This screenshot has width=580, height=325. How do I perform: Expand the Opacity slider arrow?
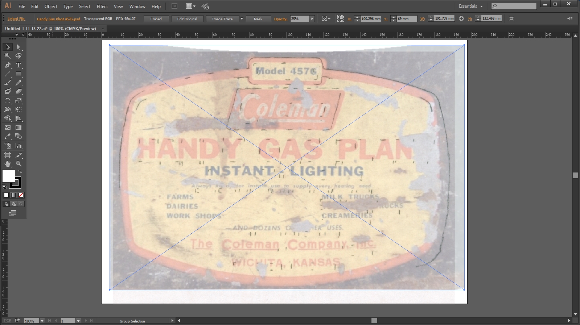(x=312, y=19)
